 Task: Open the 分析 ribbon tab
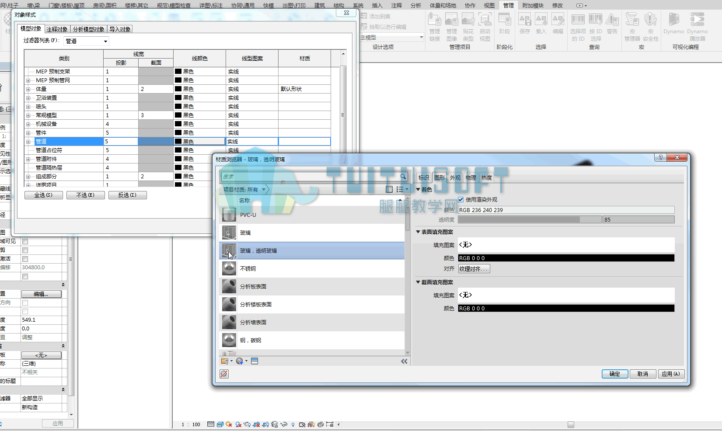(416, 5)
